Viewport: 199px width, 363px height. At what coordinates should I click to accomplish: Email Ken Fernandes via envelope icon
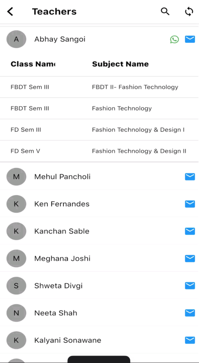[x=190, y=204]
